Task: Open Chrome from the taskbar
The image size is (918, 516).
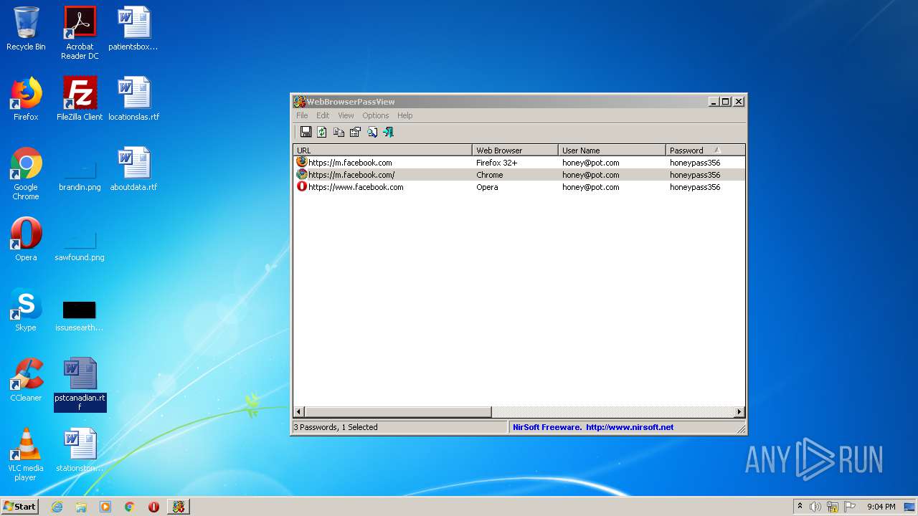Action: 130,507
